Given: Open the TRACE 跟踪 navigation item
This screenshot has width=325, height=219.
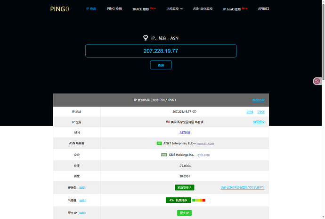Looking at the screenshot, I should [141, 9].
